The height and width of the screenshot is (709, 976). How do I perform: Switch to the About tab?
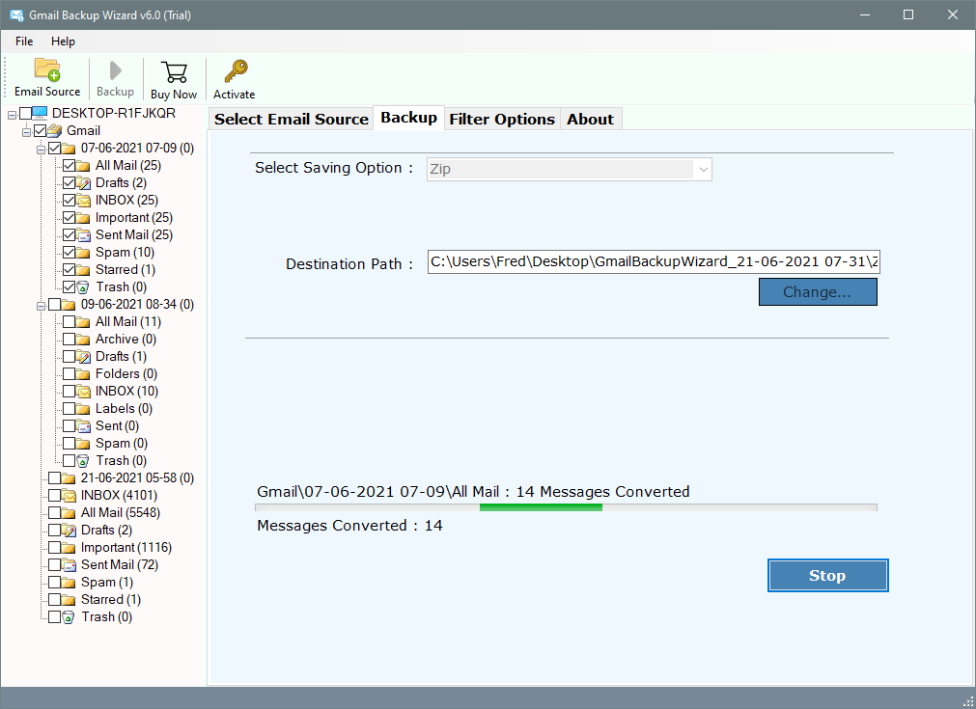(590, 119)
